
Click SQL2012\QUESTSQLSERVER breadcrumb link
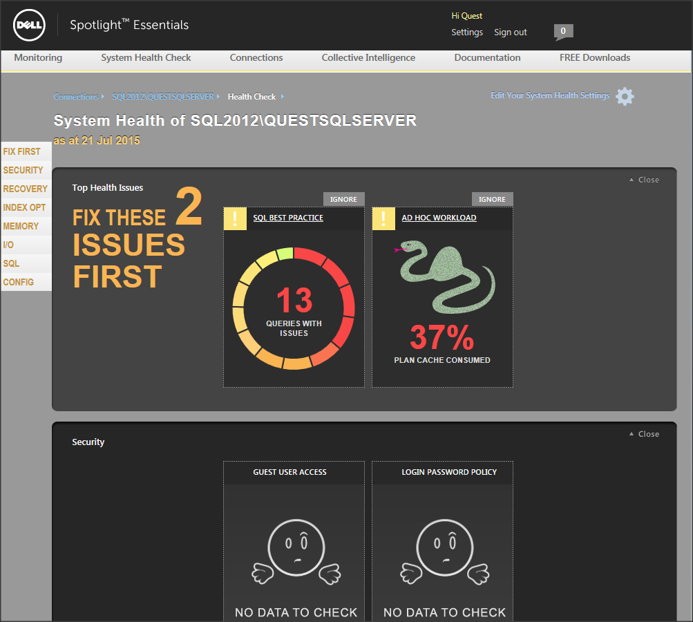tap(163, 96)
